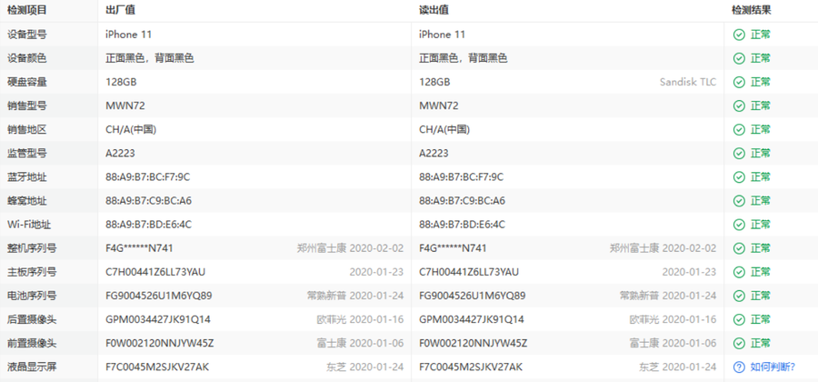Click the 检测项目 column header
The height and width of the screenshot is (382, 818).
coord(26,10)
